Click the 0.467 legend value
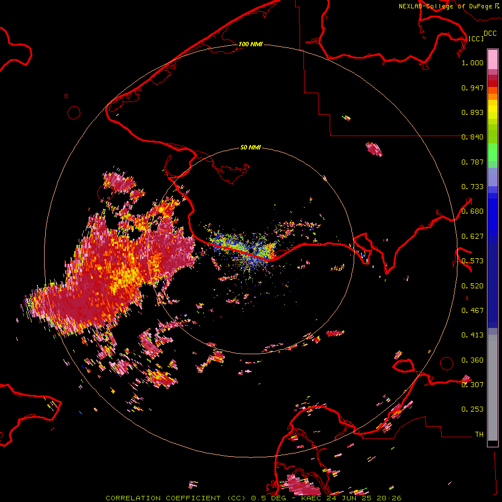This screenshot has width=502, height=502. tap(472, 311)
